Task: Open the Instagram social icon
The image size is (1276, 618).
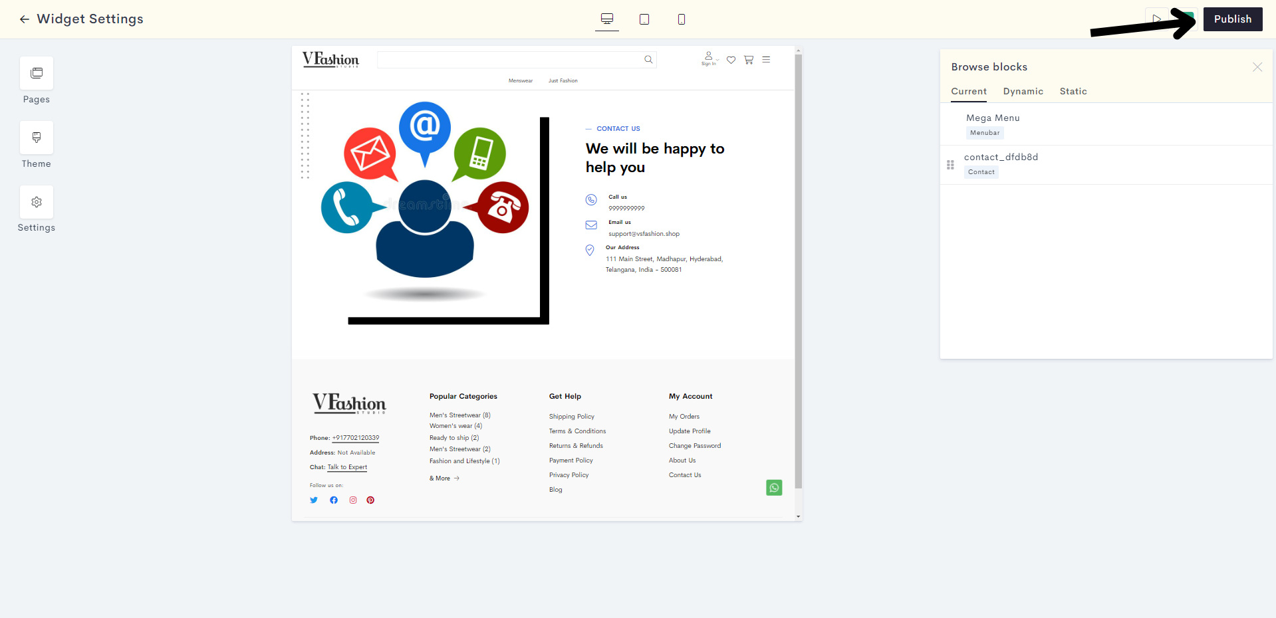Action: [x=353, y=500]
